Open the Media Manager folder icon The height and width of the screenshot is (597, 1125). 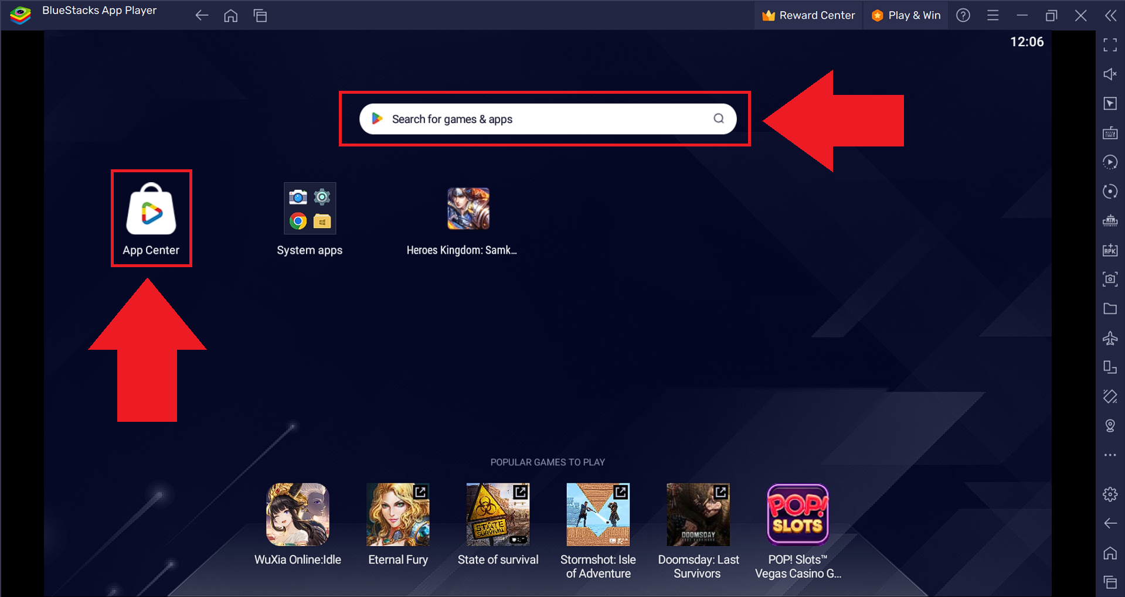(x=1110, y=309)
